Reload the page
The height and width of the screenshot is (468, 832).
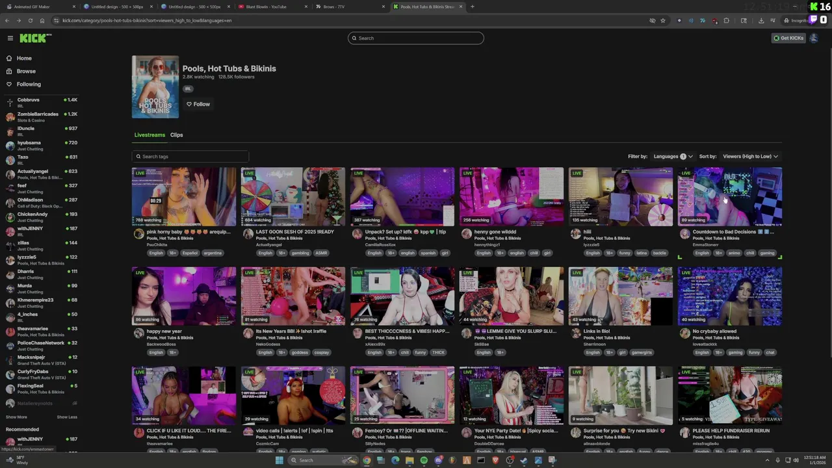30,20
